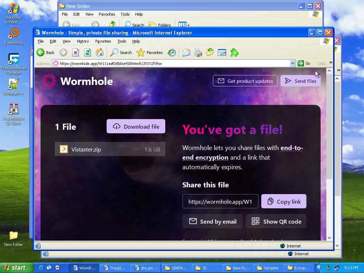Click Show Desktop quick launch icon

coord(49,268)
